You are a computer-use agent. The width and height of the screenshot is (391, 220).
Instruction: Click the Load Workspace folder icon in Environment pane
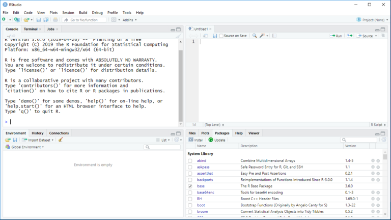pyautogui.click(x=8, y=140)
